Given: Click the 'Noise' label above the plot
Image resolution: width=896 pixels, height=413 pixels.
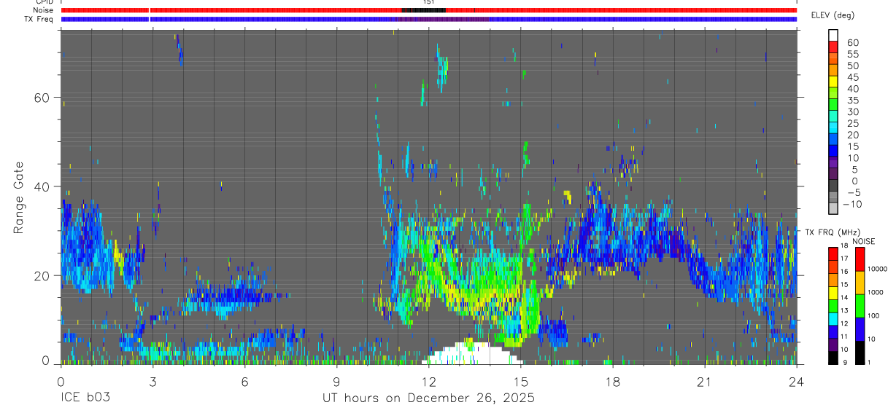Looking at the screenshot, I should click(x=44, y=10).
